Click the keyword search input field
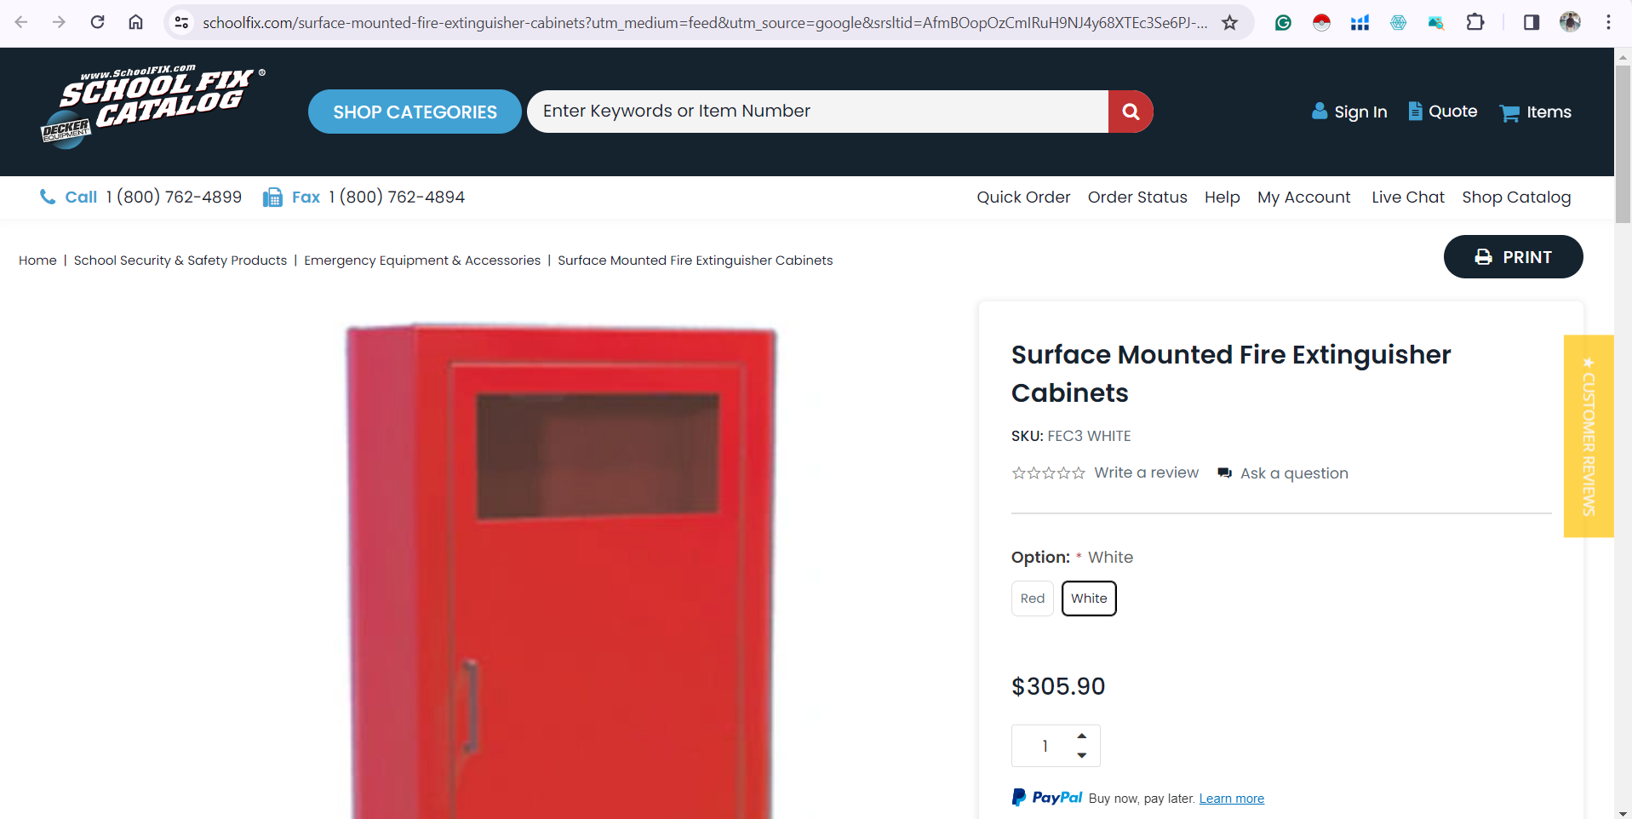This screenshot has height=819, width=1632. (x=817, y=112)
